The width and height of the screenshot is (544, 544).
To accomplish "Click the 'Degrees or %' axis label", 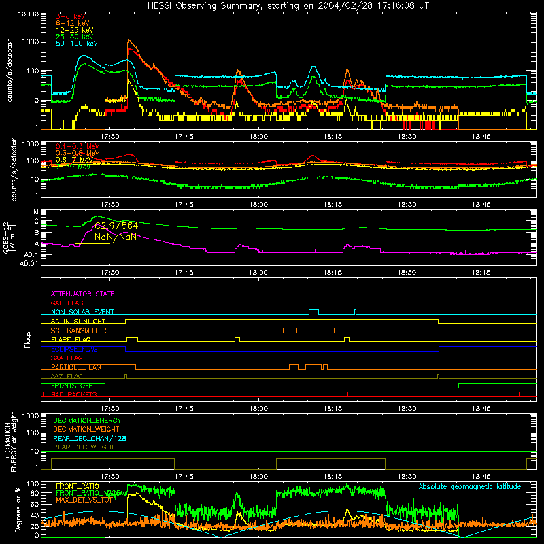I will click(x=18, y=509).
